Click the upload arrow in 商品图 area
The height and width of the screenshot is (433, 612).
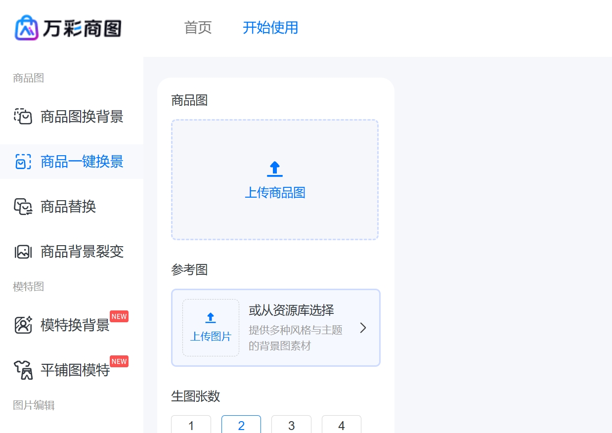click(274, 168)
